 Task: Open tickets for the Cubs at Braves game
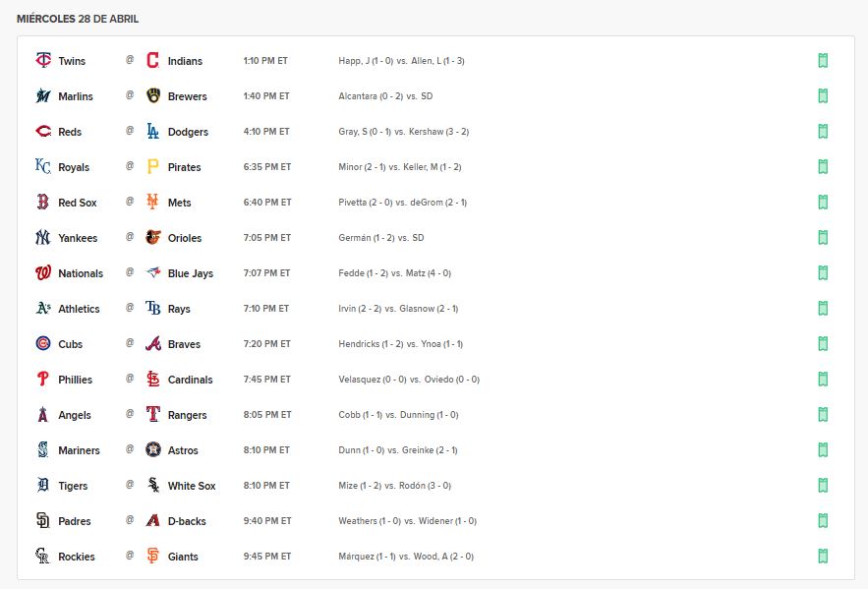click(x=823, y=344)
